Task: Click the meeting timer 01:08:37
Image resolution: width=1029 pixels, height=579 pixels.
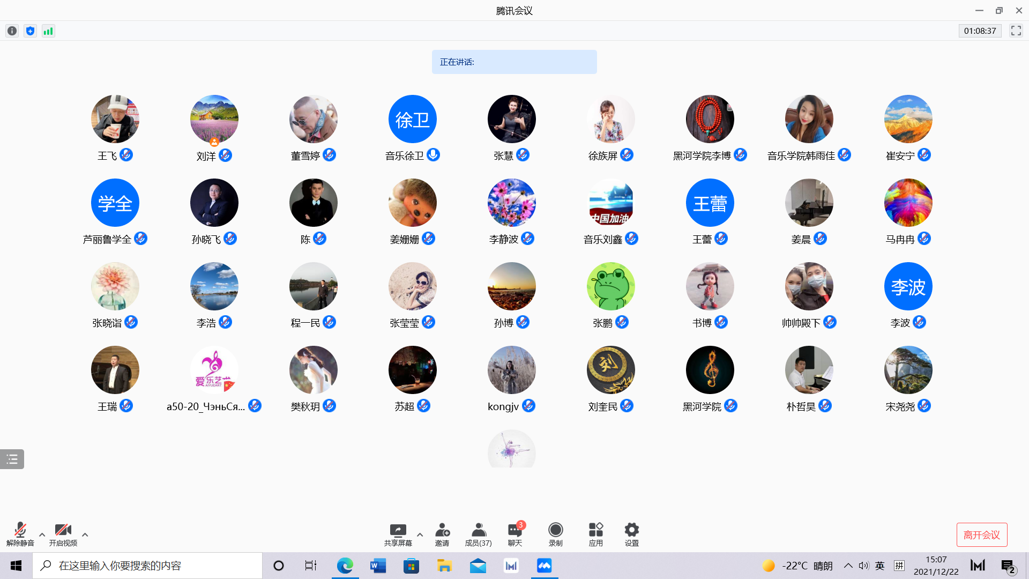Action: (x=980, y=31)
